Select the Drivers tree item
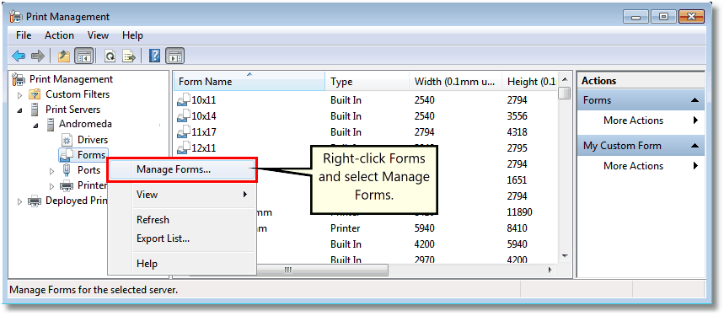The width and height of the screenshot is (724, 316). coord(93,140)
